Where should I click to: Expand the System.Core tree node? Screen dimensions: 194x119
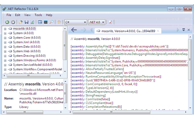pos(5,38)
